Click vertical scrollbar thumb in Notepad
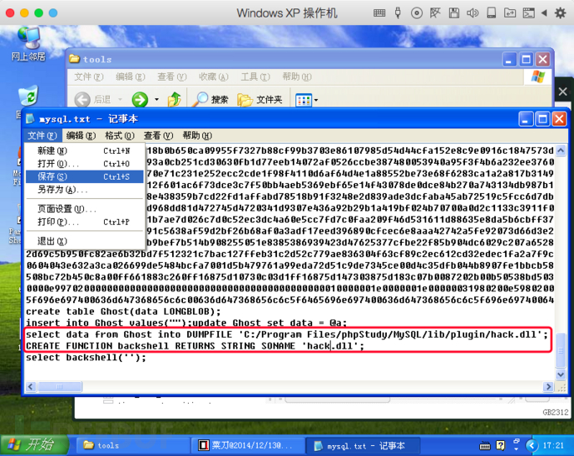 [561, 349]
